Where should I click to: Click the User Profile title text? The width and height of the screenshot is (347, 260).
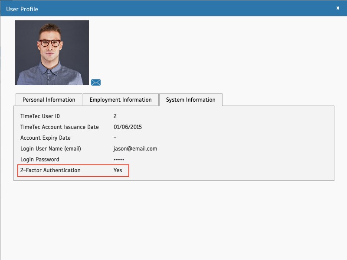coord(22,9)
